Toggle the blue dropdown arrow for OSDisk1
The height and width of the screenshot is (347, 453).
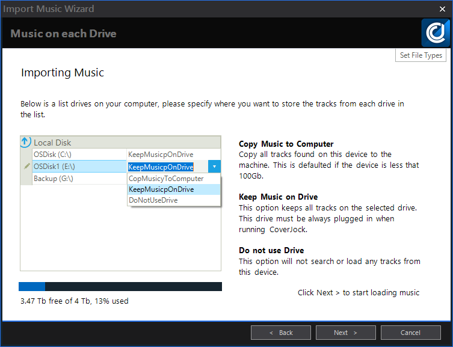coord(215,167)
